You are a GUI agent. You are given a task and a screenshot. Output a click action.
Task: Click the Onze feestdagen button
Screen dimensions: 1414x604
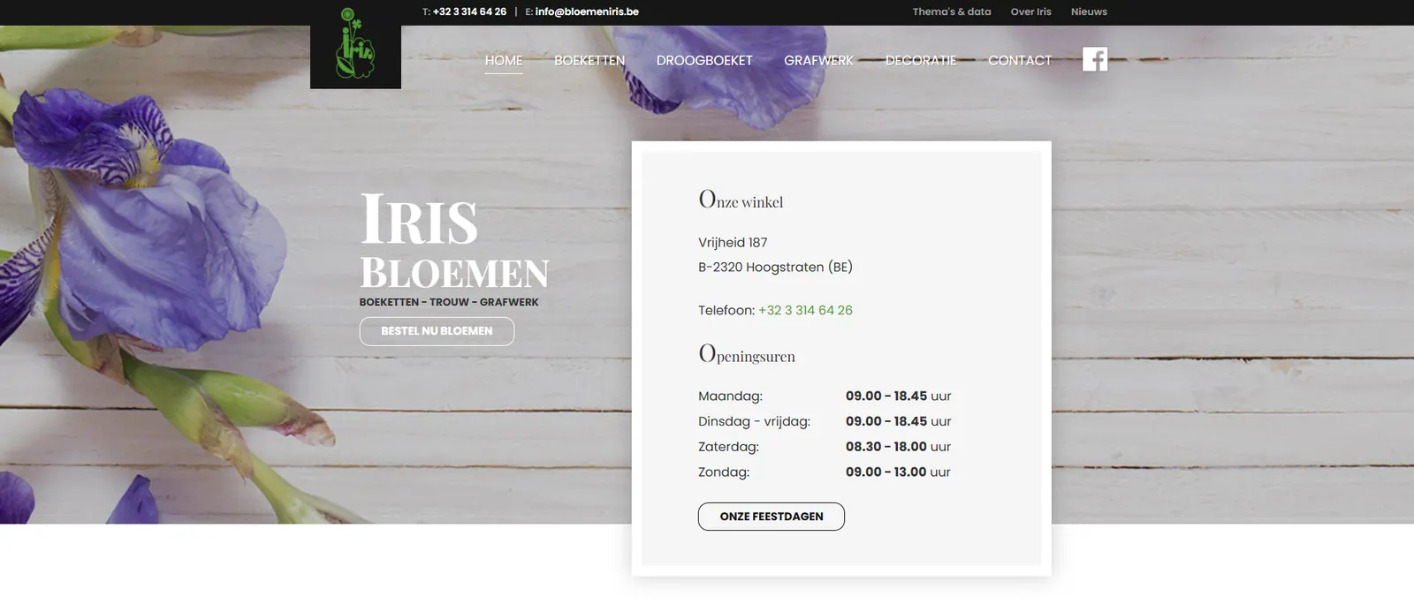[772, 517]
